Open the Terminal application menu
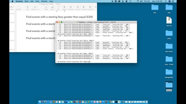 click(x=19, y=1)
